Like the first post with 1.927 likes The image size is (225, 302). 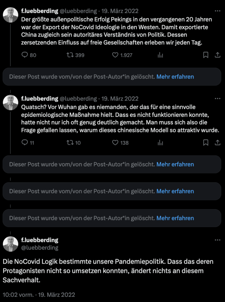tap(115, 55)
